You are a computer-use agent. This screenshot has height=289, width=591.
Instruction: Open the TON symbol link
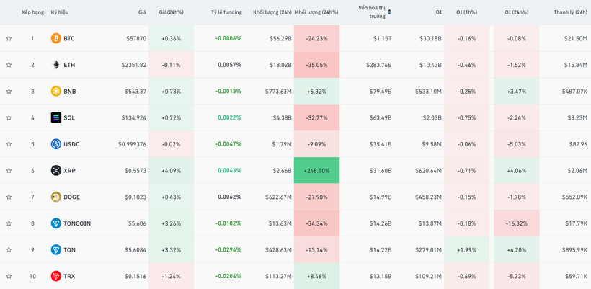pos(69,250)
